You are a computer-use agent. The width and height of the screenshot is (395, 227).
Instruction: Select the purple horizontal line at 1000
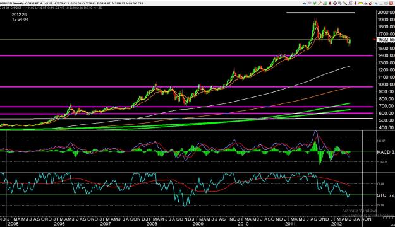point(186,87)
